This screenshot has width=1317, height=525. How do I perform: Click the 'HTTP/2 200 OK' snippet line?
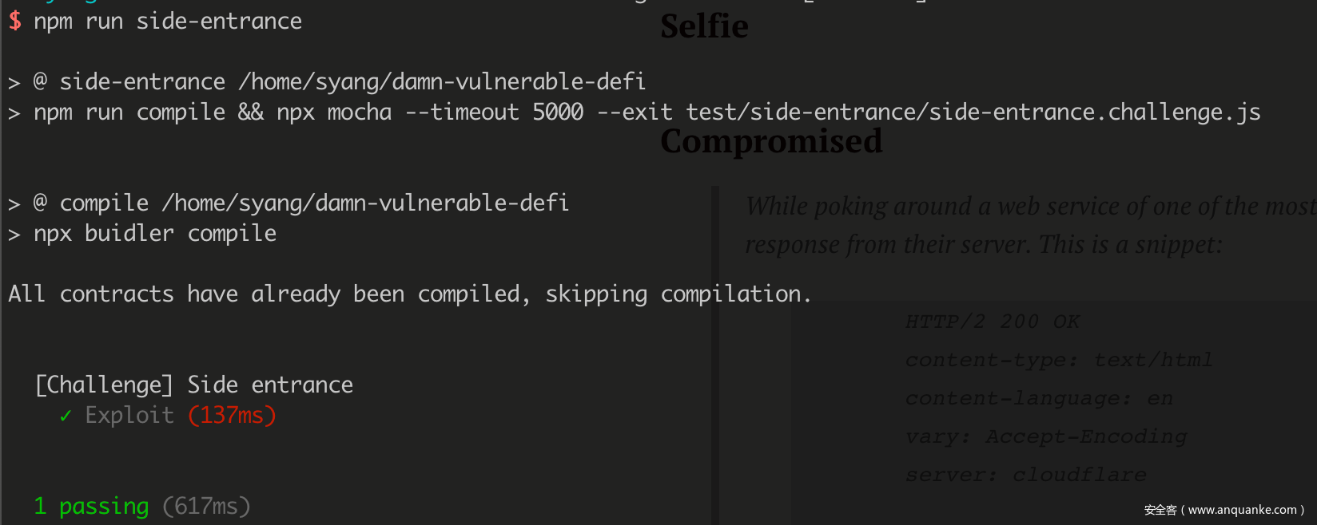(x=992, y=322)
